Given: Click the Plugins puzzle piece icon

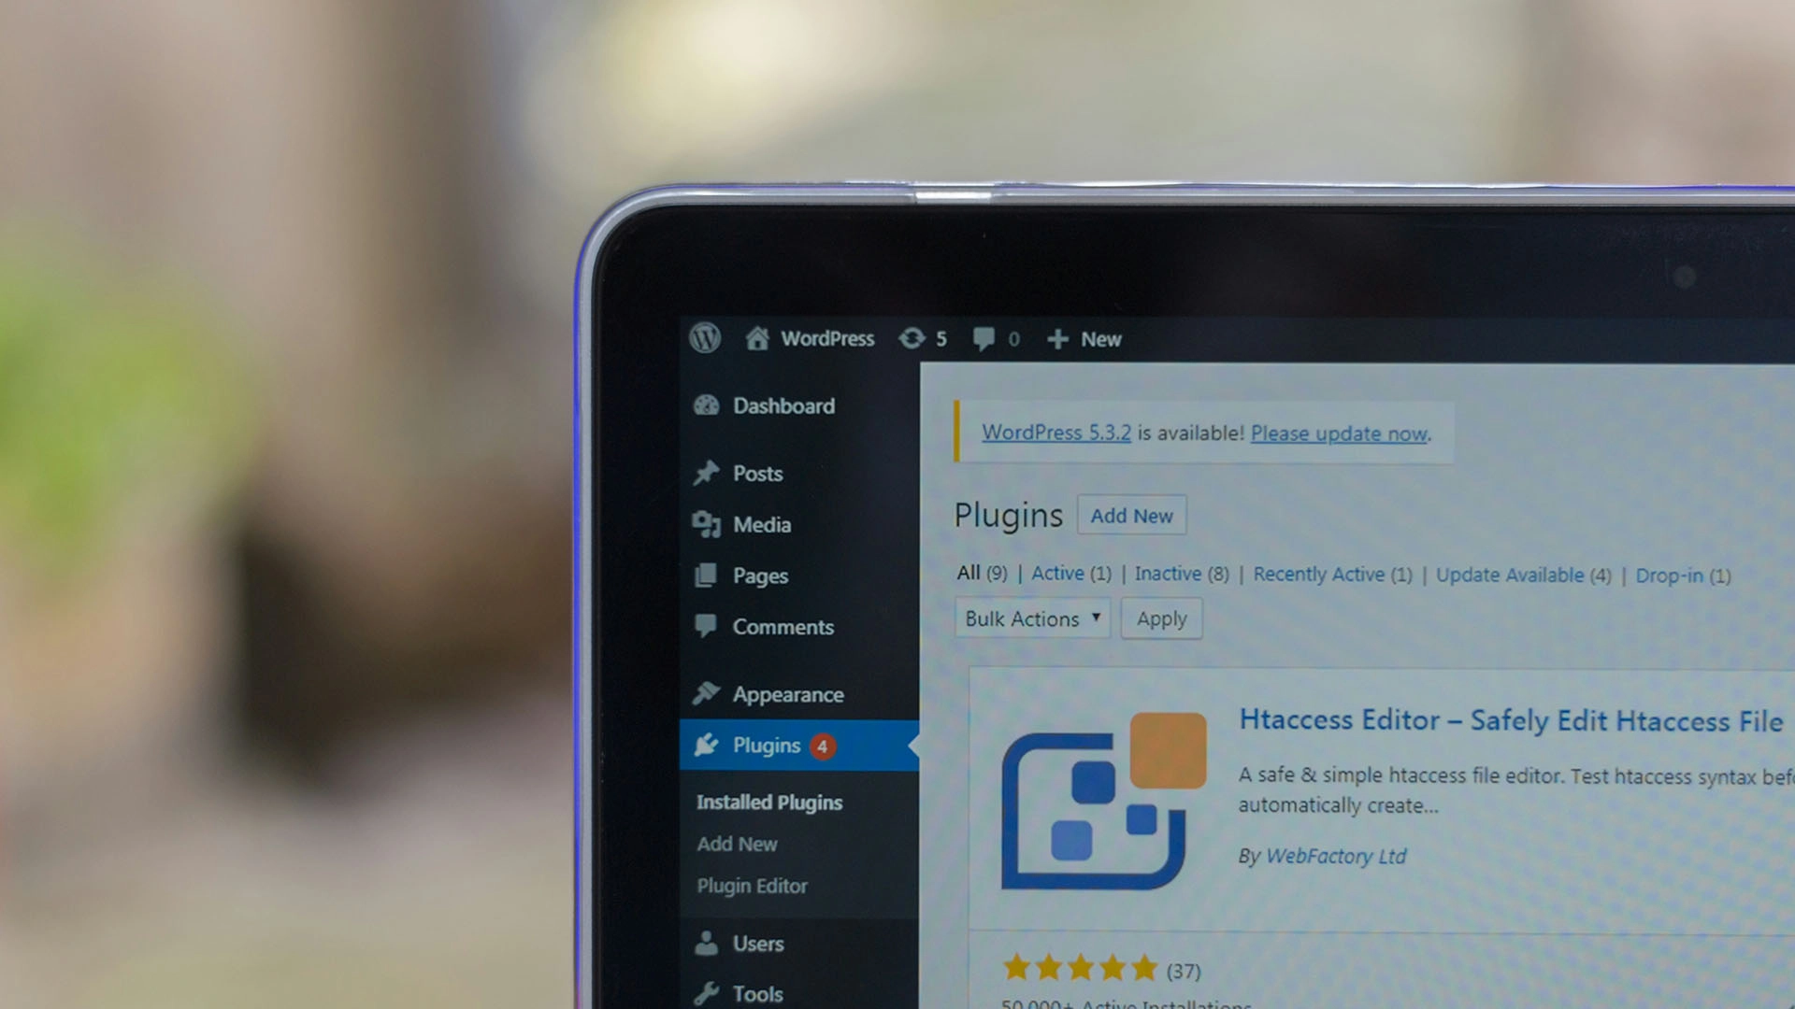Looking at the screenshot, I should pyautogui.click(x=709, y=744).
